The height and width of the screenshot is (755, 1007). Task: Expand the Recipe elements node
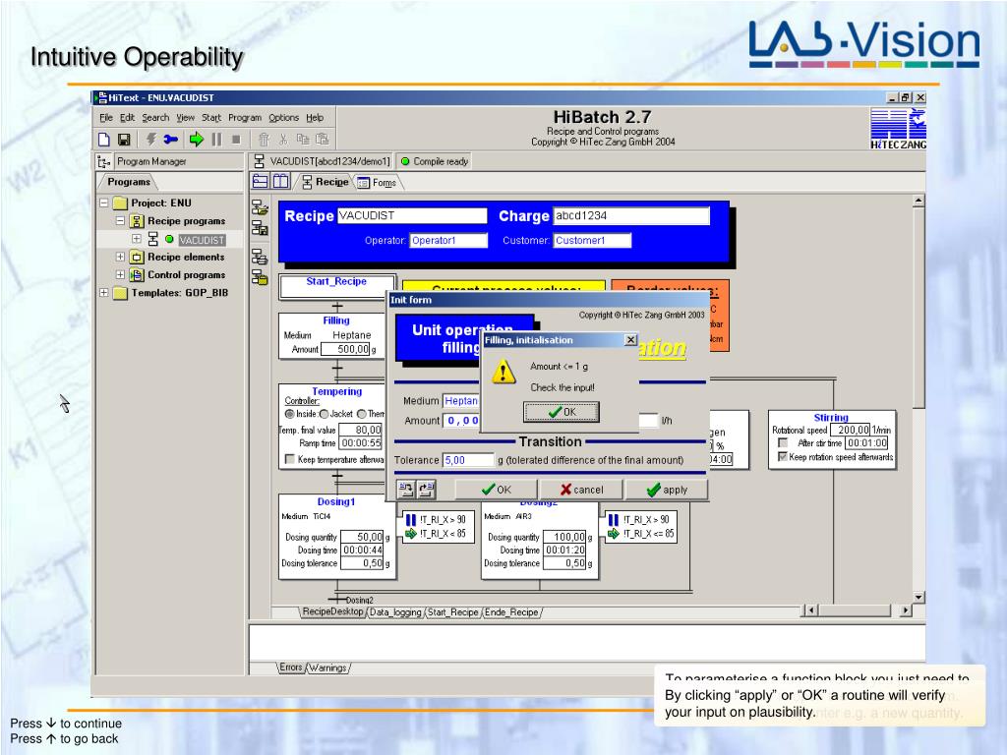tap(120, 257)
